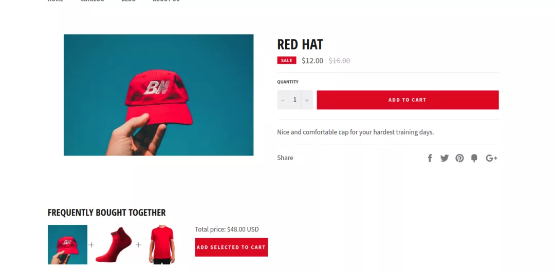Click Add Selected to Cart button
Viewport: 555px width, 272px height.
[231, 247]
